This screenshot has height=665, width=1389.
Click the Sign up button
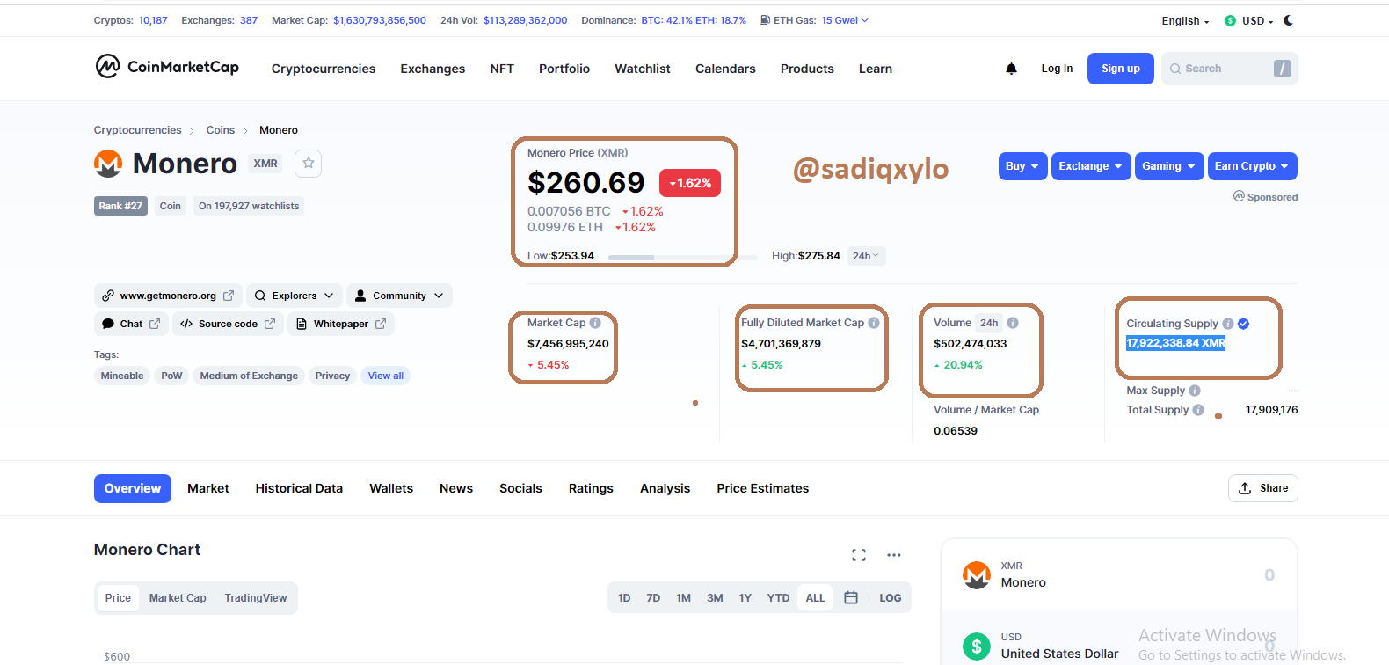(1121, 69)
